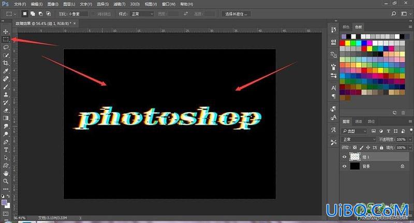The width and height of the screenshot is (414, 223).
Task: Select the Move tool
Action: point(6,32)
